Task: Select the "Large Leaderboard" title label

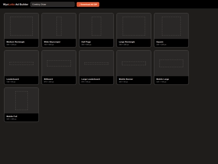Action: click(x=91, y=79)
